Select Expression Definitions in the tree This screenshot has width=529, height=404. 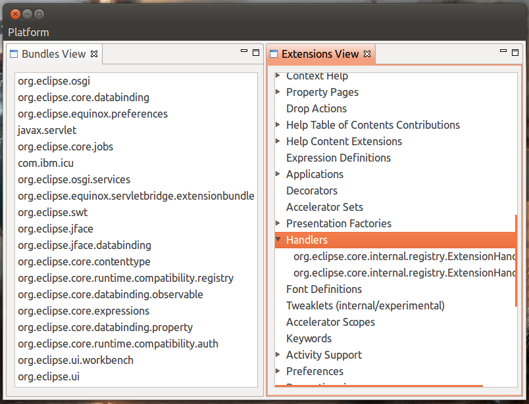338,158
